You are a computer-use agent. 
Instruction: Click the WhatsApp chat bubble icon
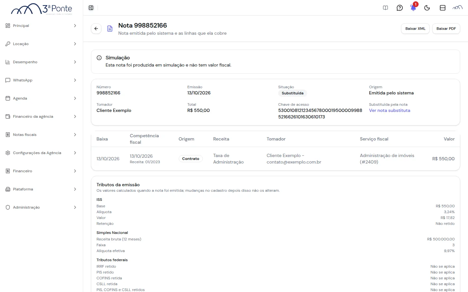click(x=8, y=80)
